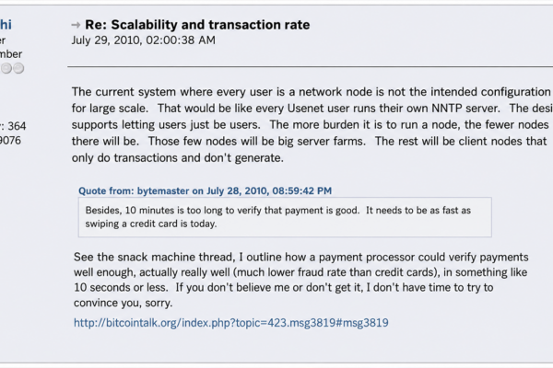Open the bitcointalk.org topic=423 URL

coord(231,323)
